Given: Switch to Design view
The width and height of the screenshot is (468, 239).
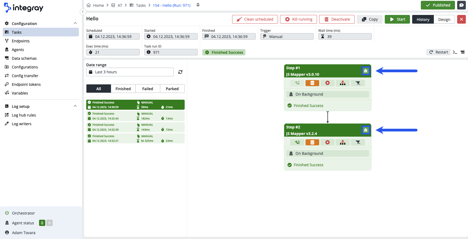Looking at the screenshot, I should click(x=444, y=19).
